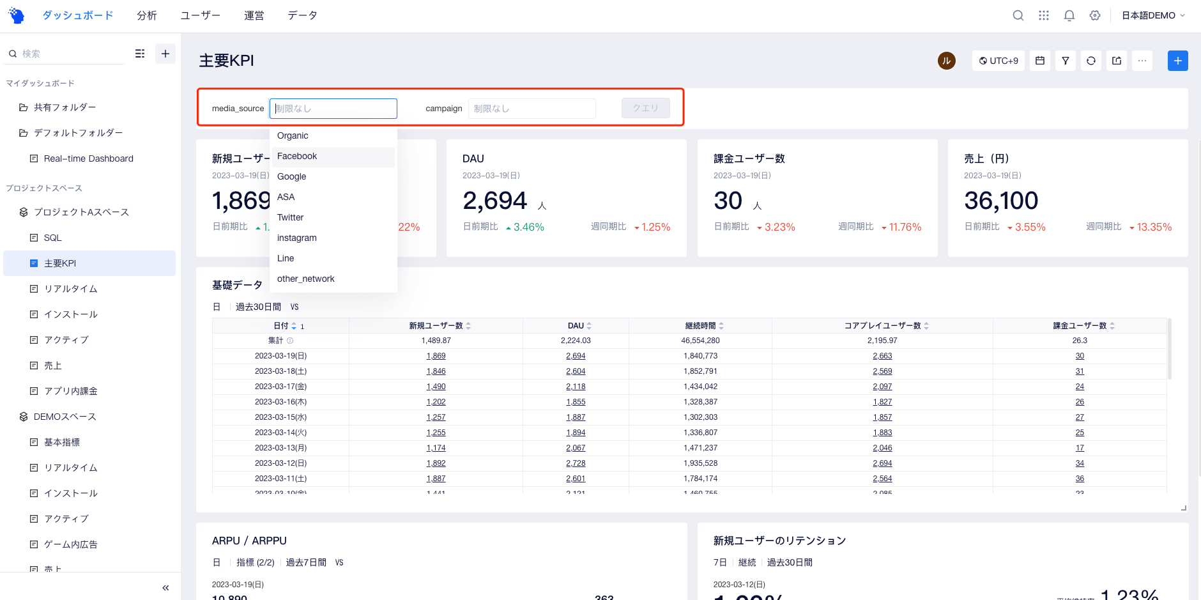Open the notifications bell
Viewport: 1201px width, 600px height.
tap(1069, 15)
